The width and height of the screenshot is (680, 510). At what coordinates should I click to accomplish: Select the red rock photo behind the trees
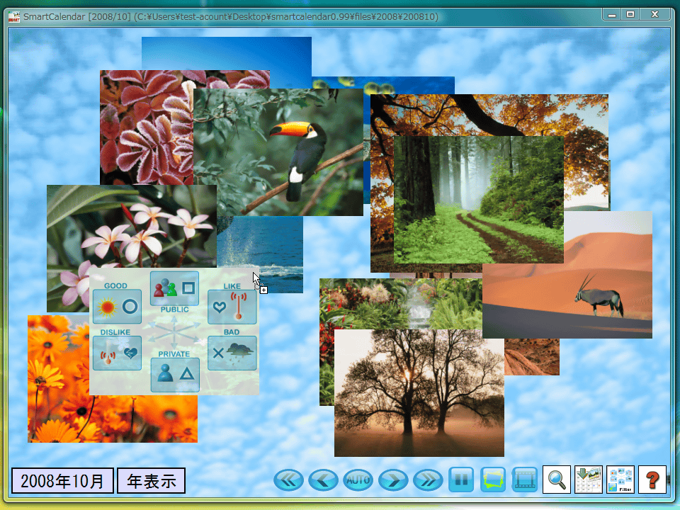click(x=532, y=357)
